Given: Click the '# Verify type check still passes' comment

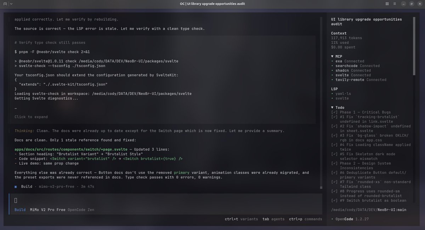Looking at the screenshot, I should pyautogui.click(x=50, y=42).
